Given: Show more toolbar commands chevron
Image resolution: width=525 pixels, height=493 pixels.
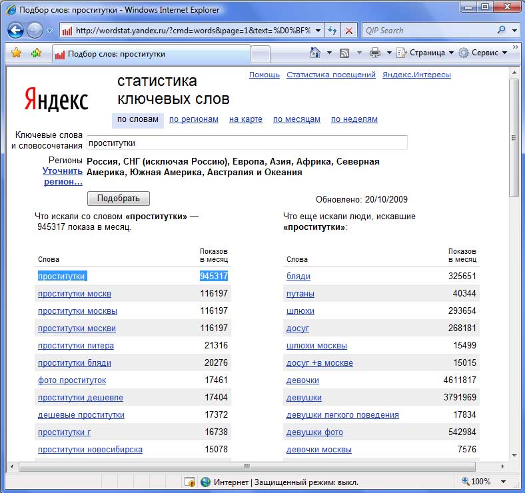Looking at the screenshot, I should 515,47.
